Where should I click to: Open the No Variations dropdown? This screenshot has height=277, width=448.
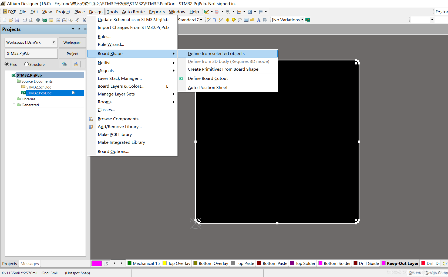pyautogui.click(x=302, y=20)
